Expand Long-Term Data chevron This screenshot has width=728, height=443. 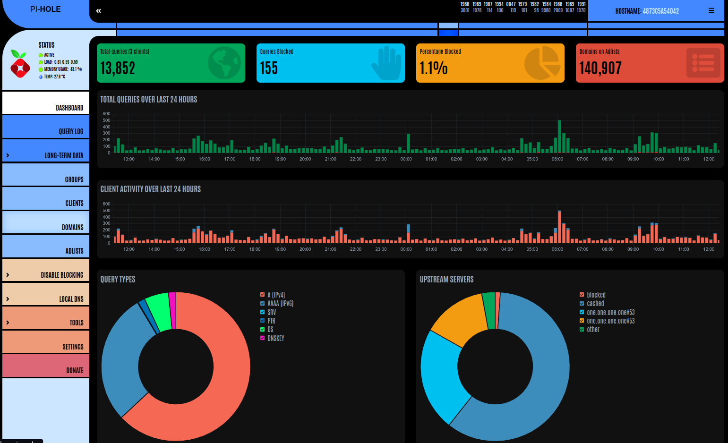pos(8,155)
